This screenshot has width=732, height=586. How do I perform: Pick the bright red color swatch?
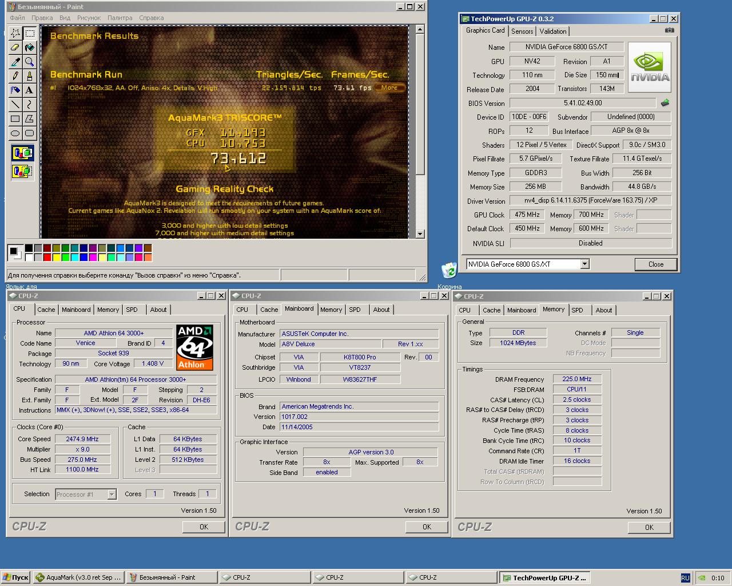pyautogui.click(x=47, y=258)
